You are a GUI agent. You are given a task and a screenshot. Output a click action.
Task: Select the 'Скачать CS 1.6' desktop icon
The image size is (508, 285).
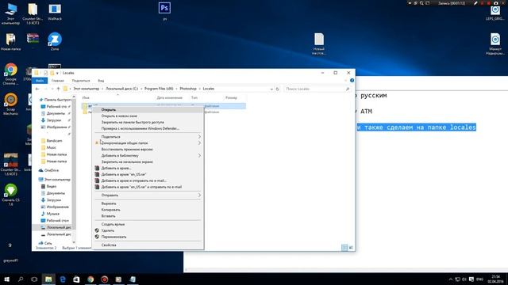[x=10, y=195]
